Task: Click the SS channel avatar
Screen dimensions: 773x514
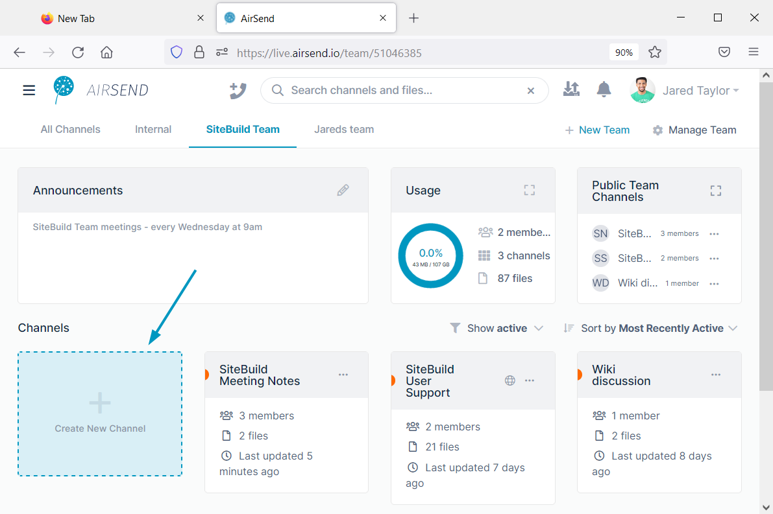Action: (x=600, y=258)
